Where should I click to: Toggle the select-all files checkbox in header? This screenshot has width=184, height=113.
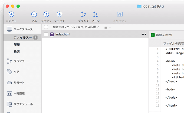[46, 27]
